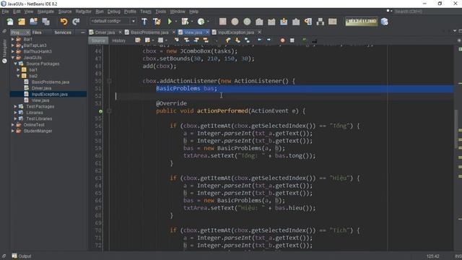Image resolution: width=462 pixels, height=260 pixels.
Task: Open the Output panel
Action: pos(22,256)
